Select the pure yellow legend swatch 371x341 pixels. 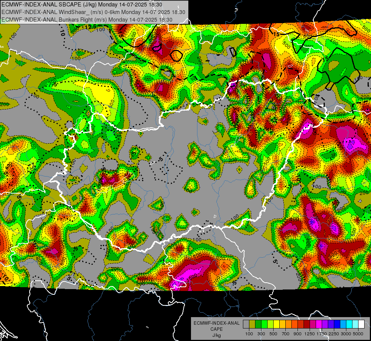[276, 324]
